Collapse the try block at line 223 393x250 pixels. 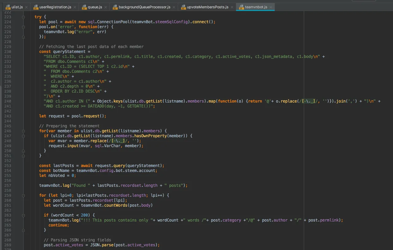23,17
